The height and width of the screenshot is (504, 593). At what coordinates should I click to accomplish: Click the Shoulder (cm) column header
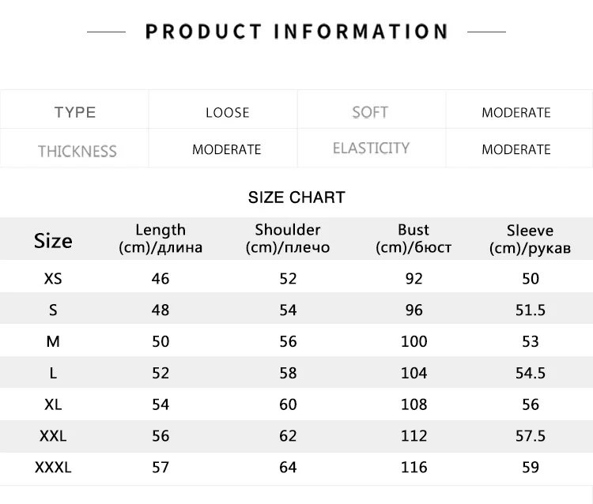point(288,239)
